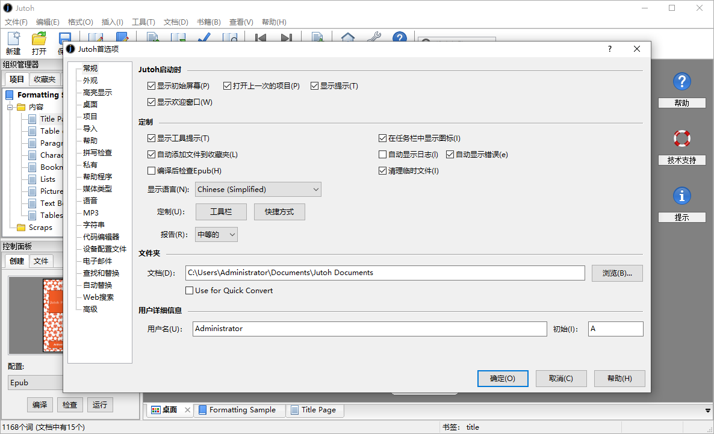Click the 浏览 button for the documents folder
The image size is (714, 434).
tap(617, 273)
